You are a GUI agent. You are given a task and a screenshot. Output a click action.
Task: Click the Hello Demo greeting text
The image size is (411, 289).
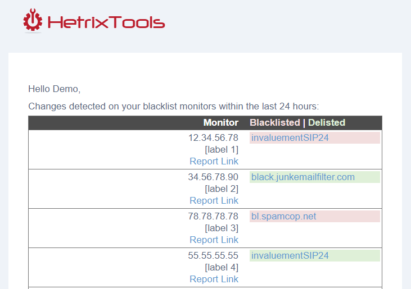point(55,89)
